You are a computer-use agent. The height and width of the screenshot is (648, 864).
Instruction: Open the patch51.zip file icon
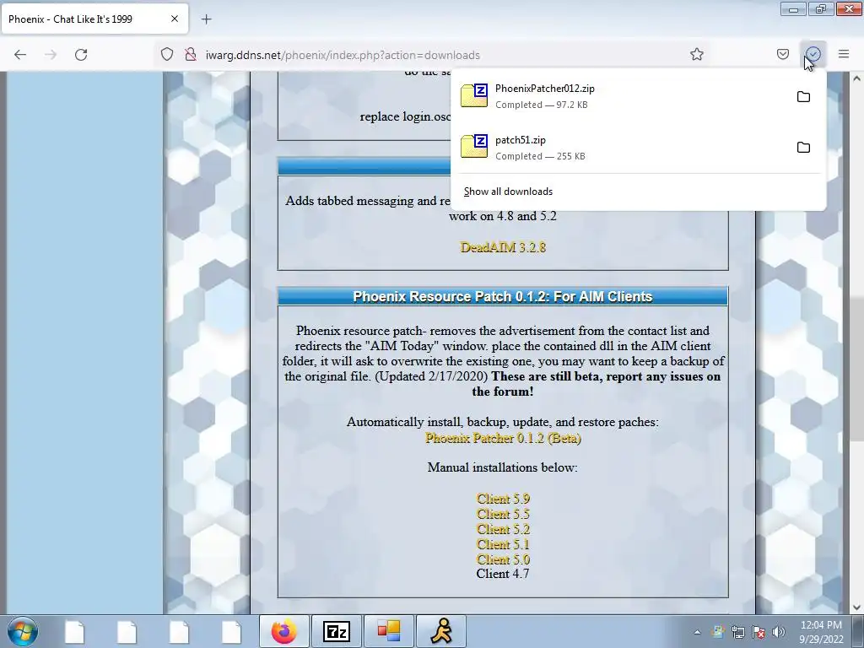pos(474,146)
